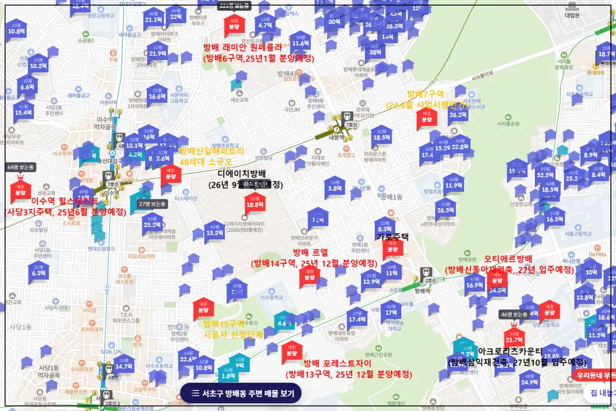Select the 25평 8.4억 listing marker

tap(599, 174)
